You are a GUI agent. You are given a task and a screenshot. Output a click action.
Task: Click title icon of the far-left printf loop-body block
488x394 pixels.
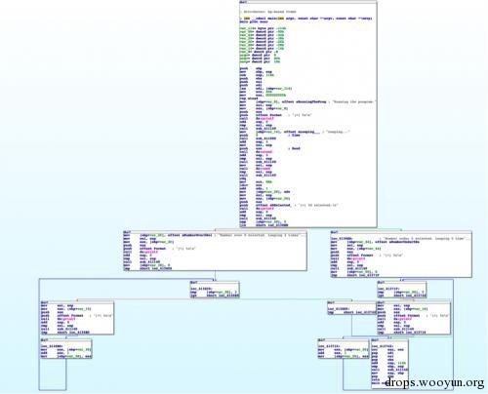(x=44, y=302)
